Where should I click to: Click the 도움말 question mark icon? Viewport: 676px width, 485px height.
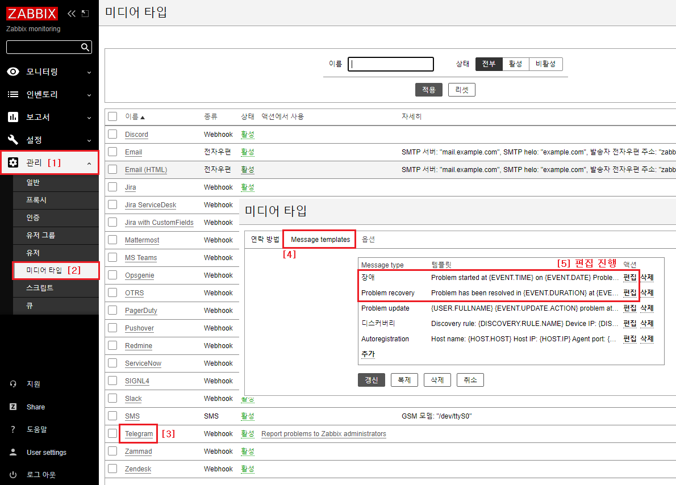(x=13, y=429)
